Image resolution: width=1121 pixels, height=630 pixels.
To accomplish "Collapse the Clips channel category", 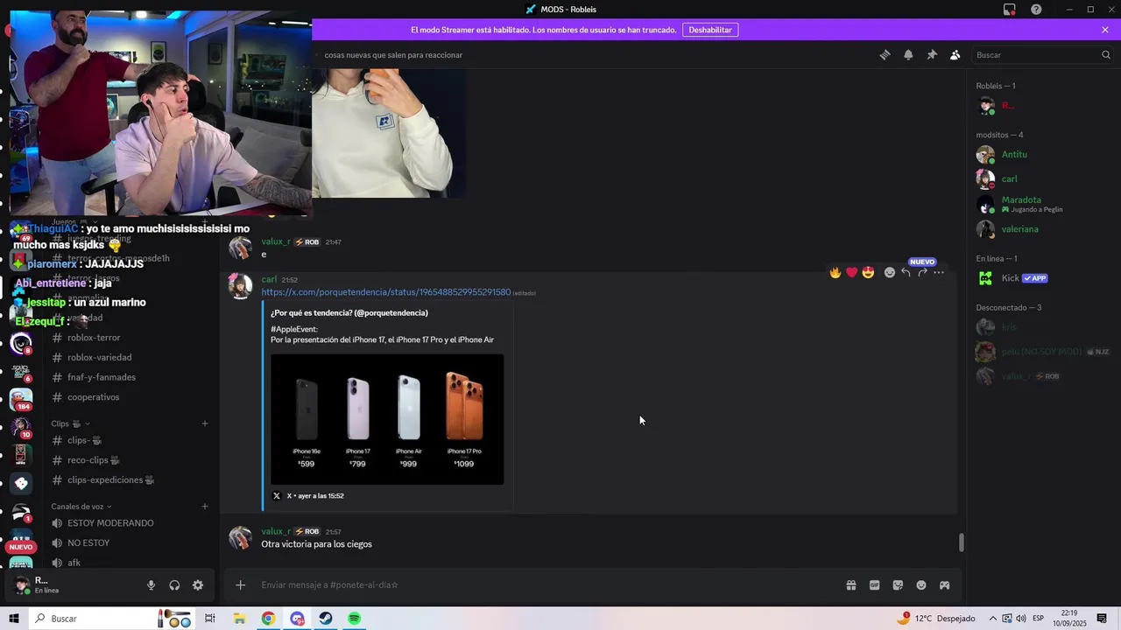I will coord(71,423).
